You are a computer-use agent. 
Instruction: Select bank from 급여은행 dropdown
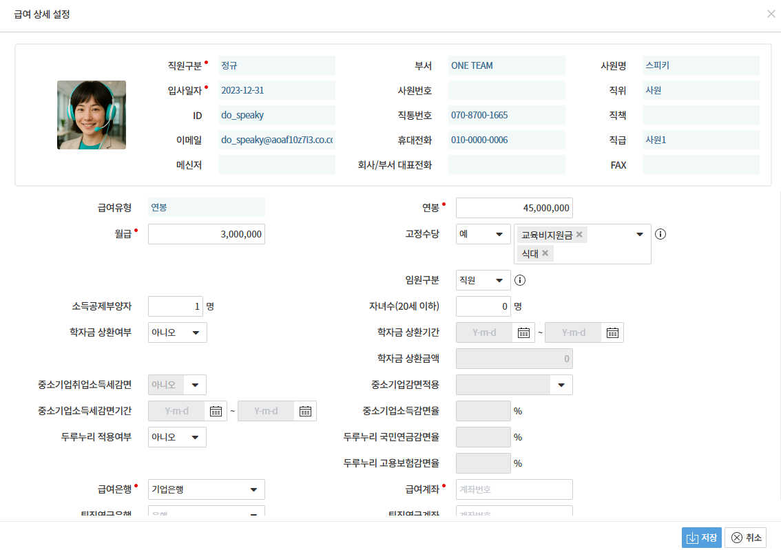pyautogui.click(x=206, y=489)
